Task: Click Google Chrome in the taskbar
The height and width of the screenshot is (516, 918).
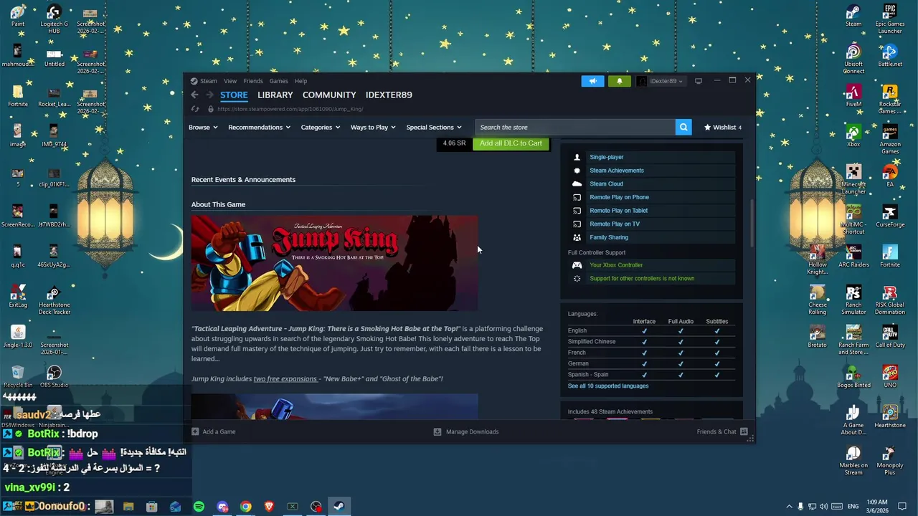Action: (x=246, y=507)
